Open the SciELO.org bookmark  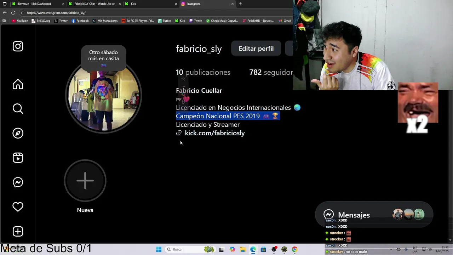tap(41, 21)
